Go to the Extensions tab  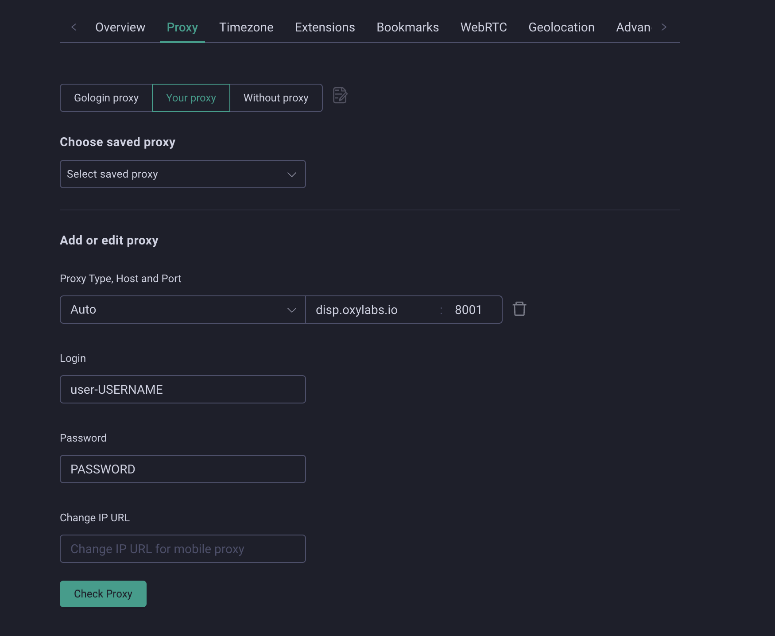pyautogui.click(x=325, y=27)
